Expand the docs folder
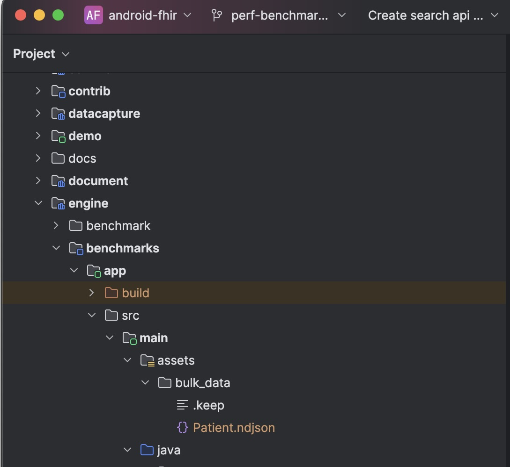Image resolution: width=510 pixels, height=467 pixels. pyautogui.click(x=38, y=158)
